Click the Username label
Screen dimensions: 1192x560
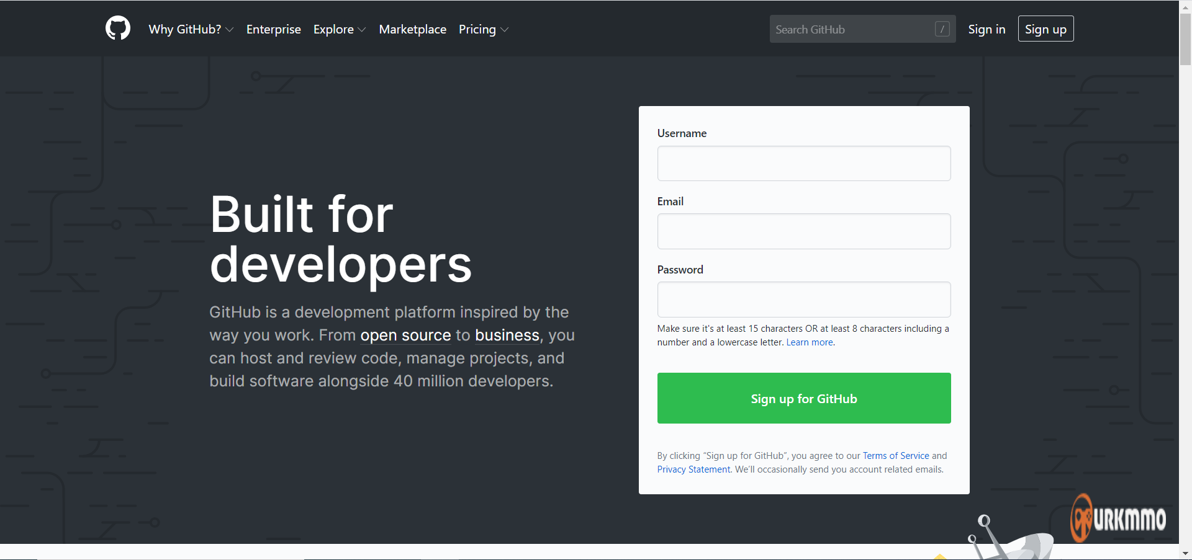click(682, 133)
